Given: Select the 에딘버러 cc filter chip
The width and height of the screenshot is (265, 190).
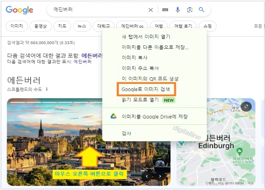Looking at the screenshot, I should (x=132, y=26).
